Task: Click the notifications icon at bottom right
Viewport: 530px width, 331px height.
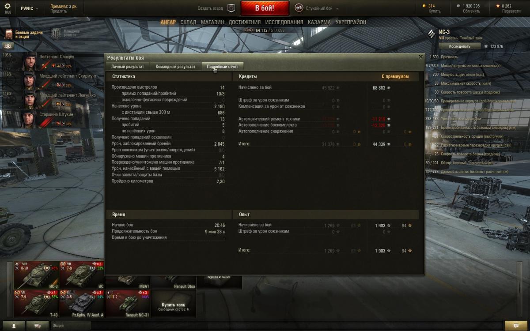Action: pyautogui.click(x=516, y=325)
